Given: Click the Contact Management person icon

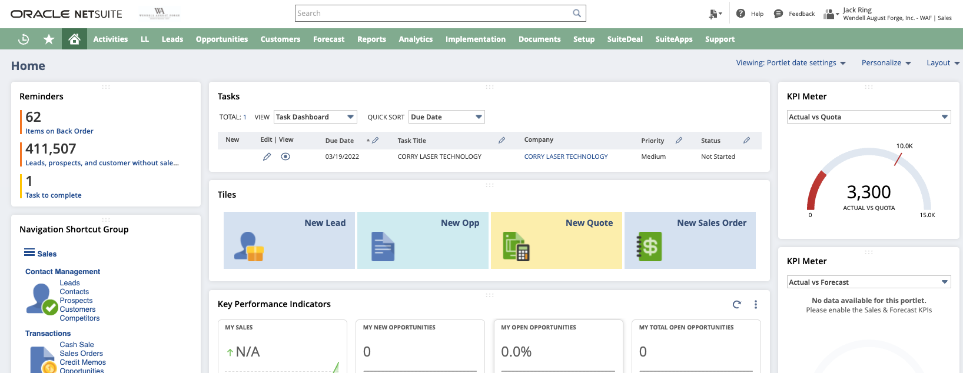Looking at the screenshot, I should point(42,299).
